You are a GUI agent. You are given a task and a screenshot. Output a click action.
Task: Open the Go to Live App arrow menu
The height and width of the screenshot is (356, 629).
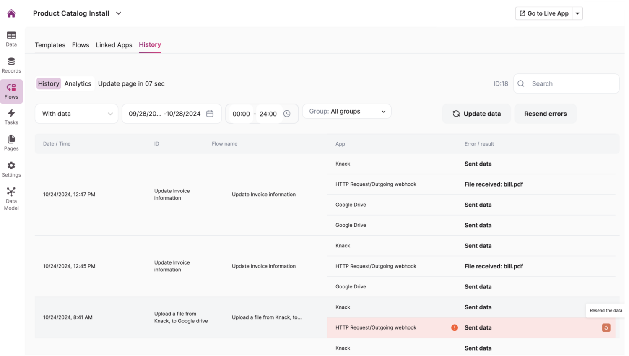[577, 13]
